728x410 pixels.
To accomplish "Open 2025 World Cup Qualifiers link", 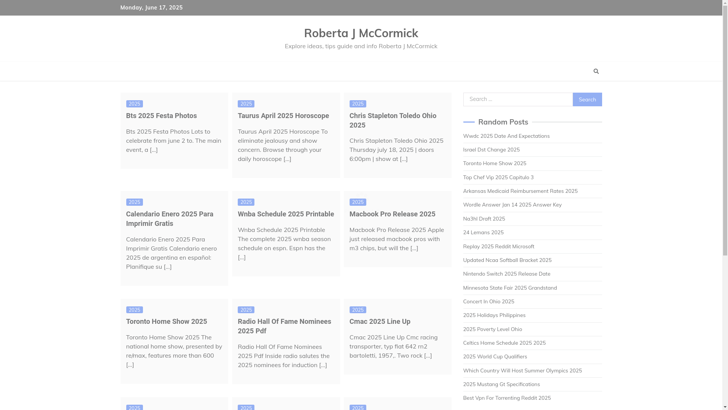I will (x=495, y=356).
